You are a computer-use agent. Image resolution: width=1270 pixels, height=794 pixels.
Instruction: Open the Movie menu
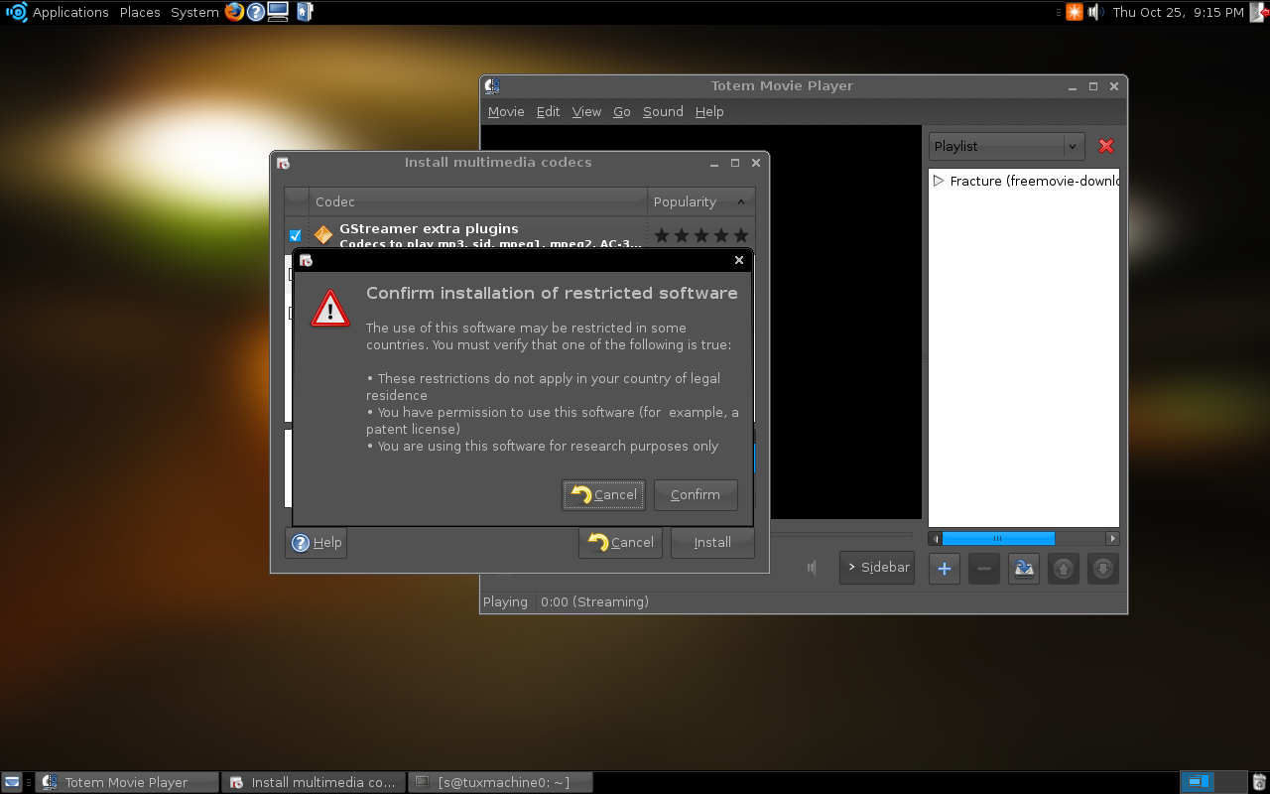[x=506, y=111]
